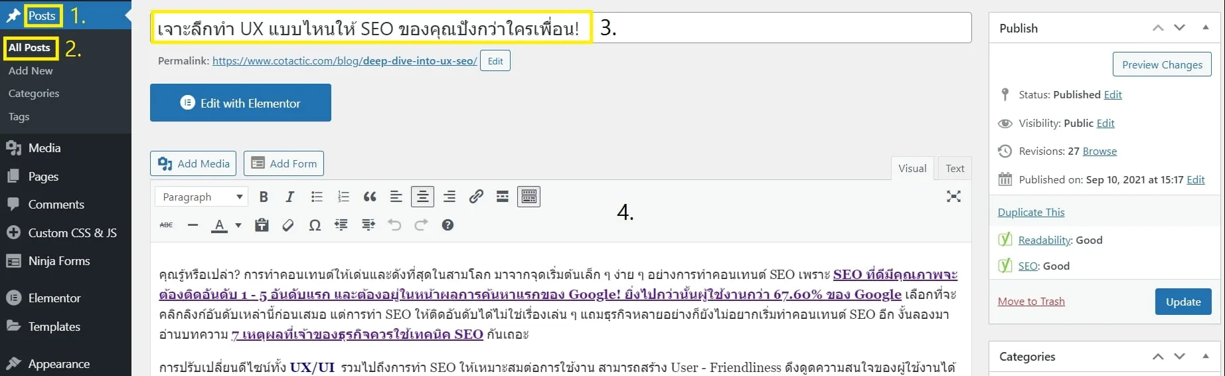Image resolution: width=1225 pixels, height=376 pixels.
Task: Open special character Omega dialog
Action: click(315, 225)
